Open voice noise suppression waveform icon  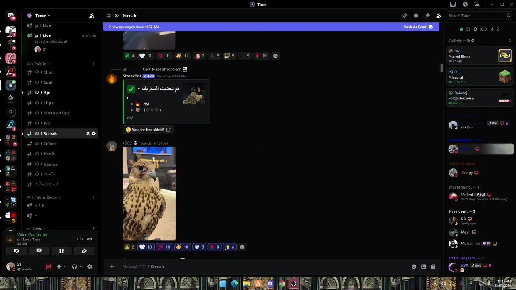pos(80,239)
